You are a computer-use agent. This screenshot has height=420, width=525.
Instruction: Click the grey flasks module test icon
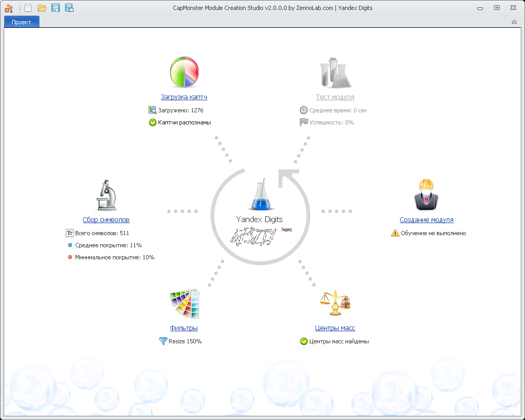pyautogui.click(x=335, y=72)
